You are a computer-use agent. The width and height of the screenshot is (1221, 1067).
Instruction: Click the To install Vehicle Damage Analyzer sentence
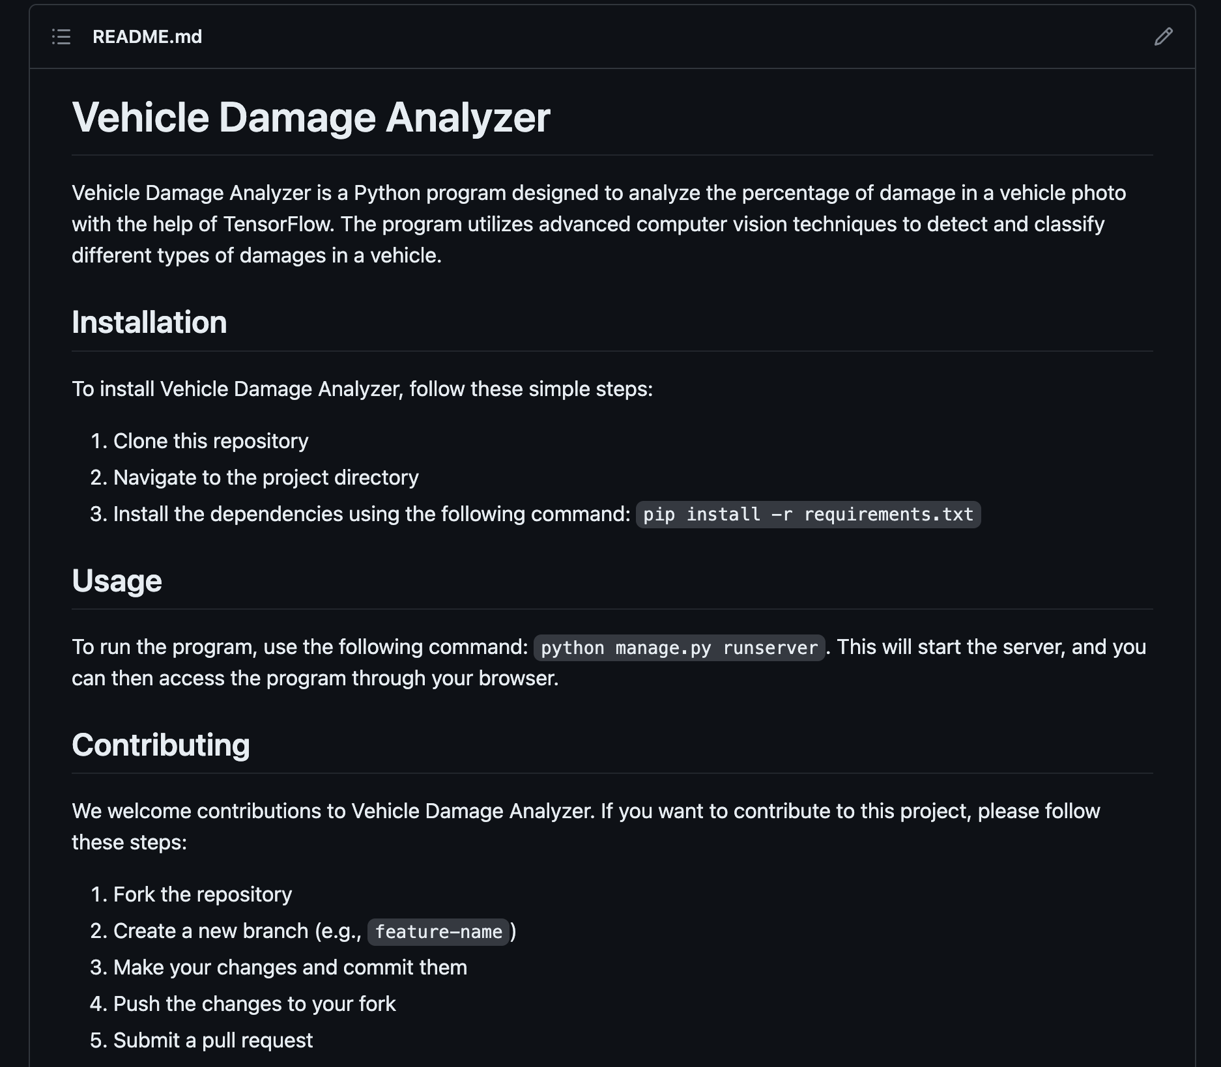pyautogui.click(x=362, y=389)
